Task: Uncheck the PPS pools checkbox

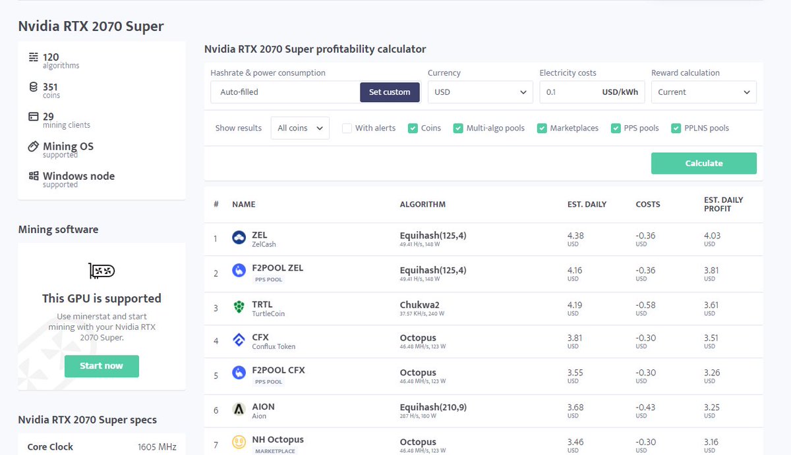Action: (x=616, y=128)
